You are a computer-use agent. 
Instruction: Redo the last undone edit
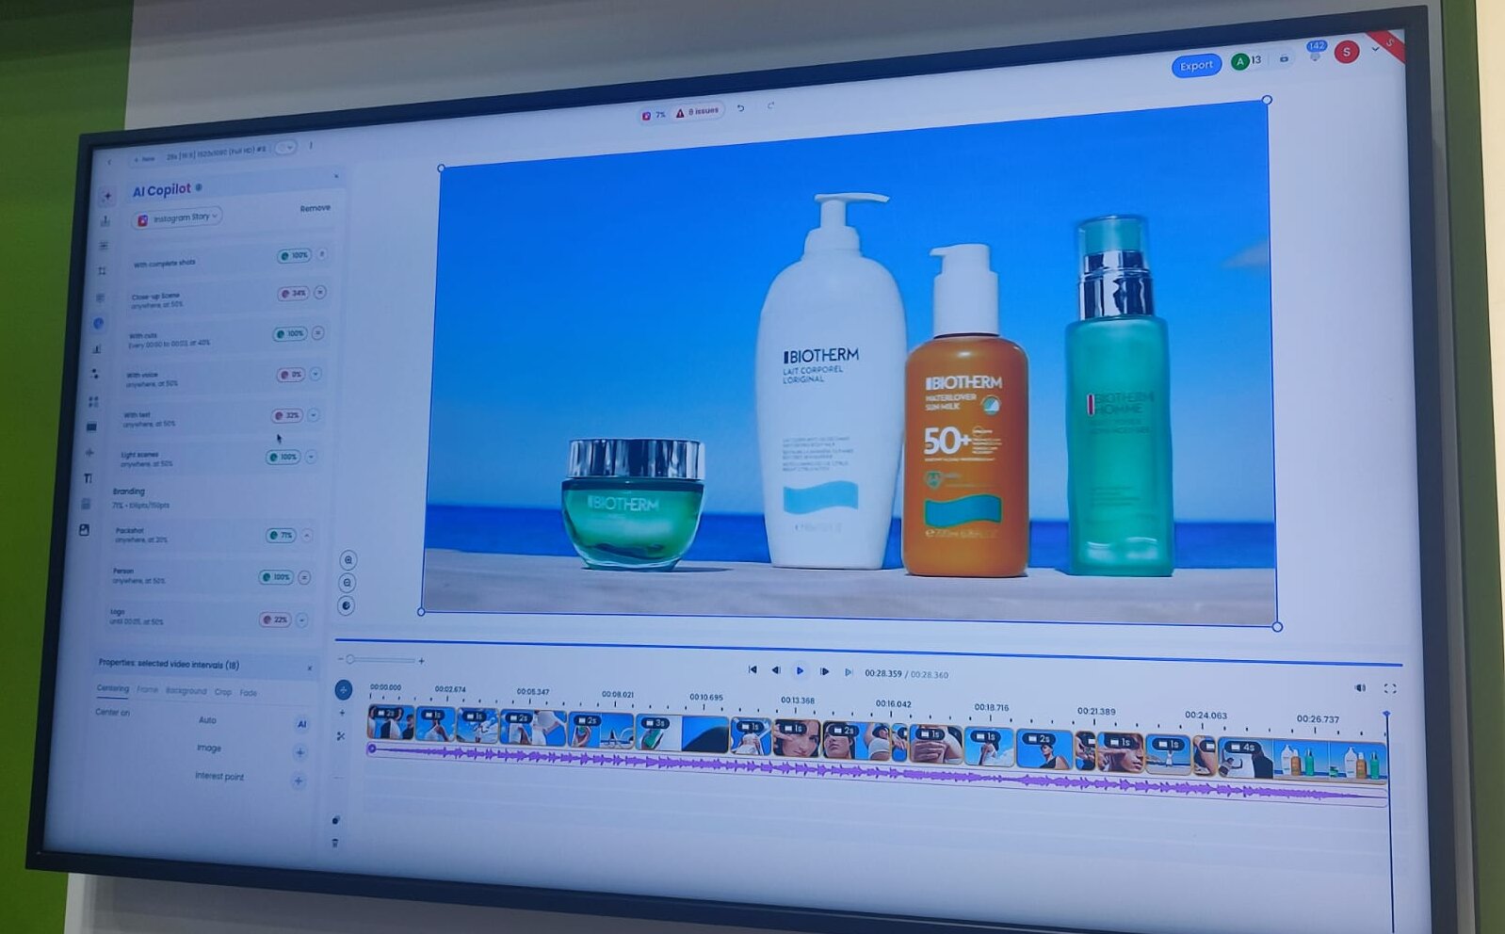pyautogui.click(x=770, y=105)
